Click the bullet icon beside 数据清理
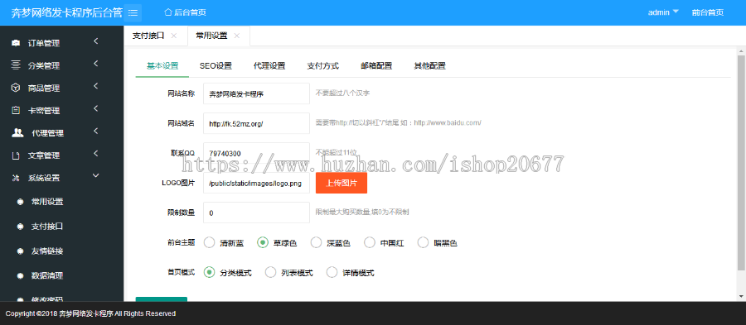The image size is (746, 325). (x=21, y=275)
